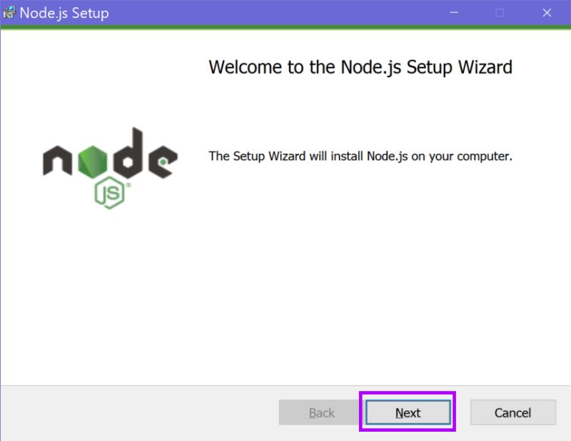
Task: Click the minimize icon in the title bar
Action: point(454,12)
